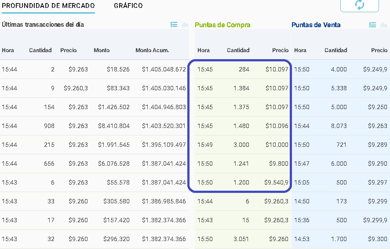This screenshot has width=390, height=249.
Task: Switch Últimas transacciones to chart view
Action: pyautogui.click(x=185, y=25)
